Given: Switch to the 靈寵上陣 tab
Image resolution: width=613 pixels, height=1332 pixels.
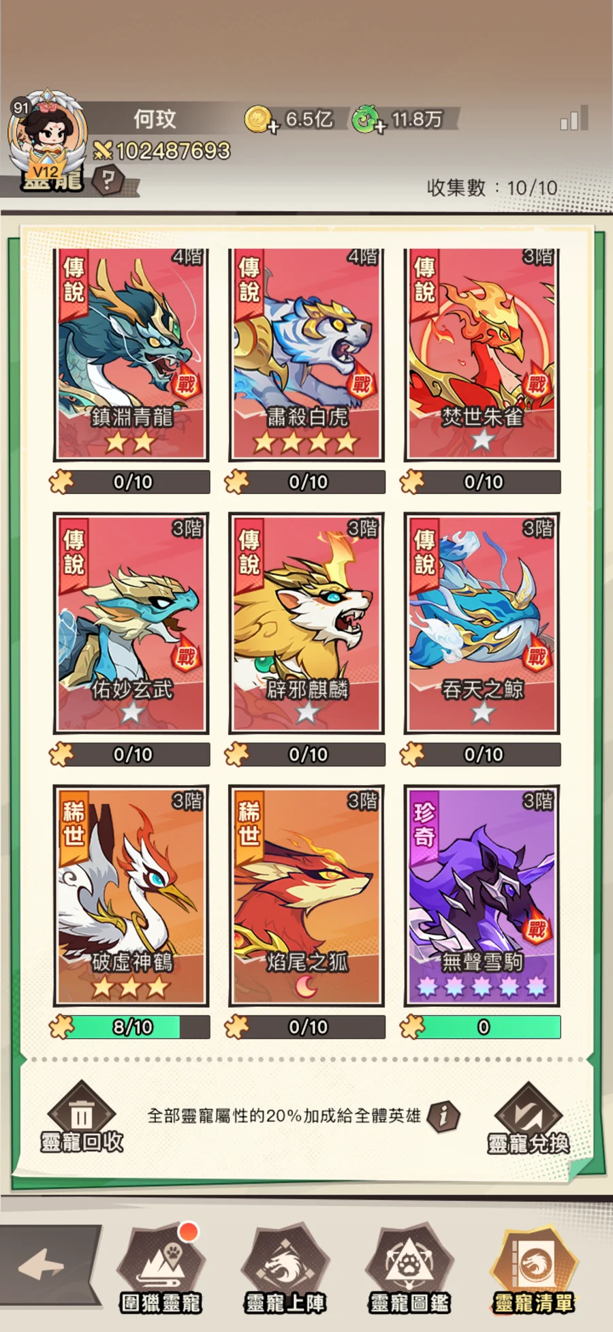Looking at the screenshot, I should point(285,1267).
